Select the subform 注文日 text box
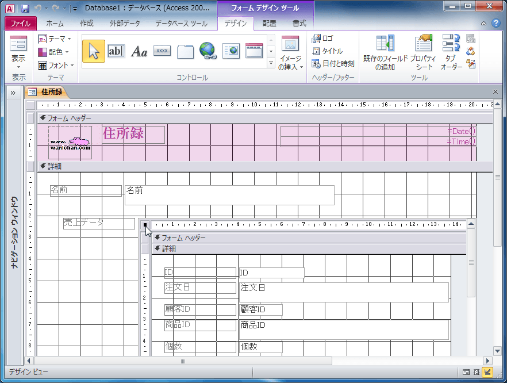Screen dimensions: 507x383 coord(344,292)
